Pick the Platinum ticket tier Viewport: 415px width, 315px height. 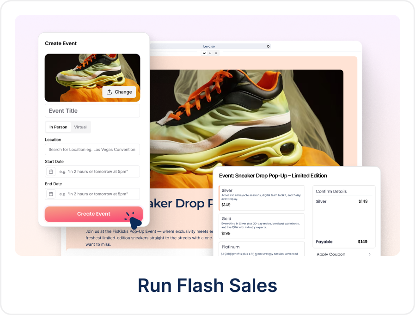pyautogui.click(x=262, y=248)
